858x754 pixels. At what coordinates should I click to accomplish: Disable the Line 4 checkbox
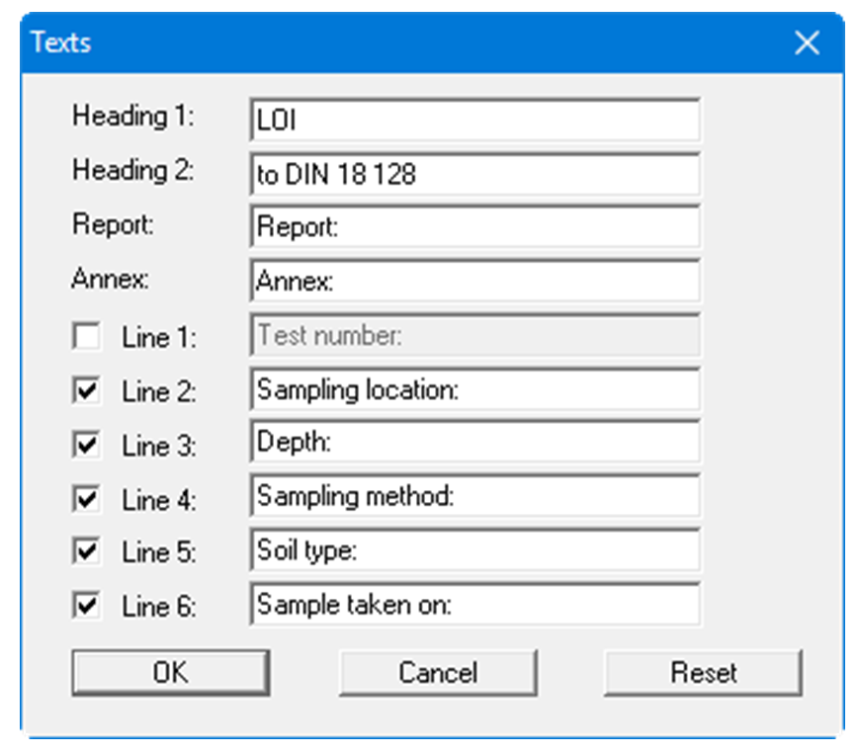(x=86, y=499)
